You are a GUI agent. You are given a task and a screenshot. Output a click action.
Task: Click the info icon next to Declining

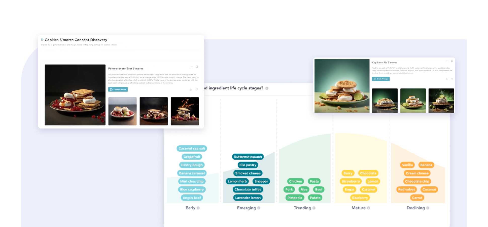[428, 208]
